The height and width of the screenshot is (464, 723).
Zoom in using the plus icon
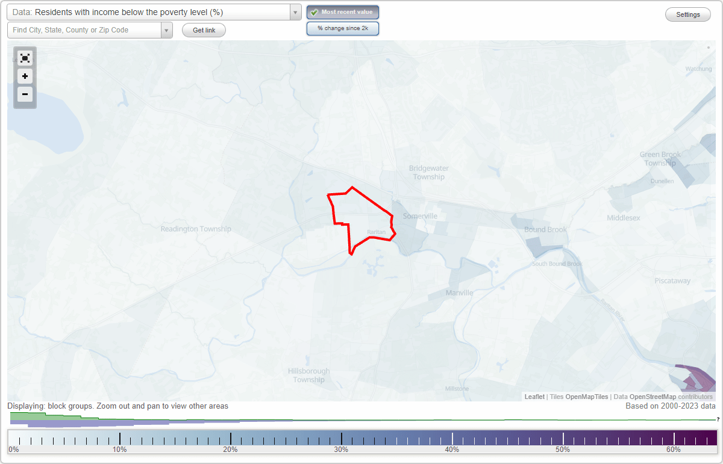(x=25, y=76)
